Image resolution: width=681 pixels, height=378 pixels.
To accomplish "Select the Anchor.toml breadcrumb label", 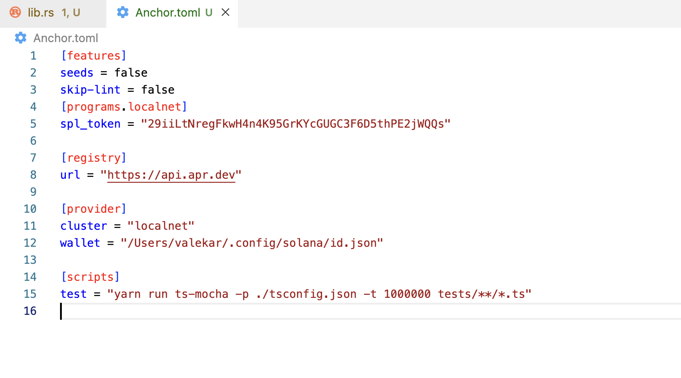I will [x=66, y=38].
